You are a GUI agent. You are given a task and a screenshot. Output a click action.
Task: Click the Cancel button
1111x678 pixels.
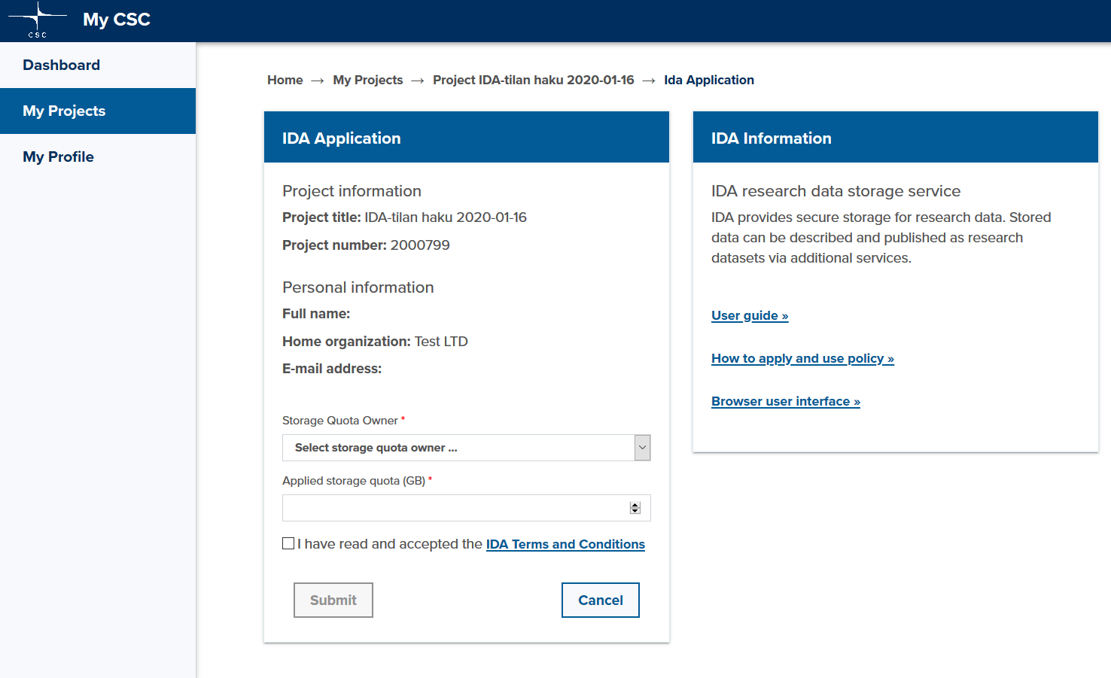[601, 600]
